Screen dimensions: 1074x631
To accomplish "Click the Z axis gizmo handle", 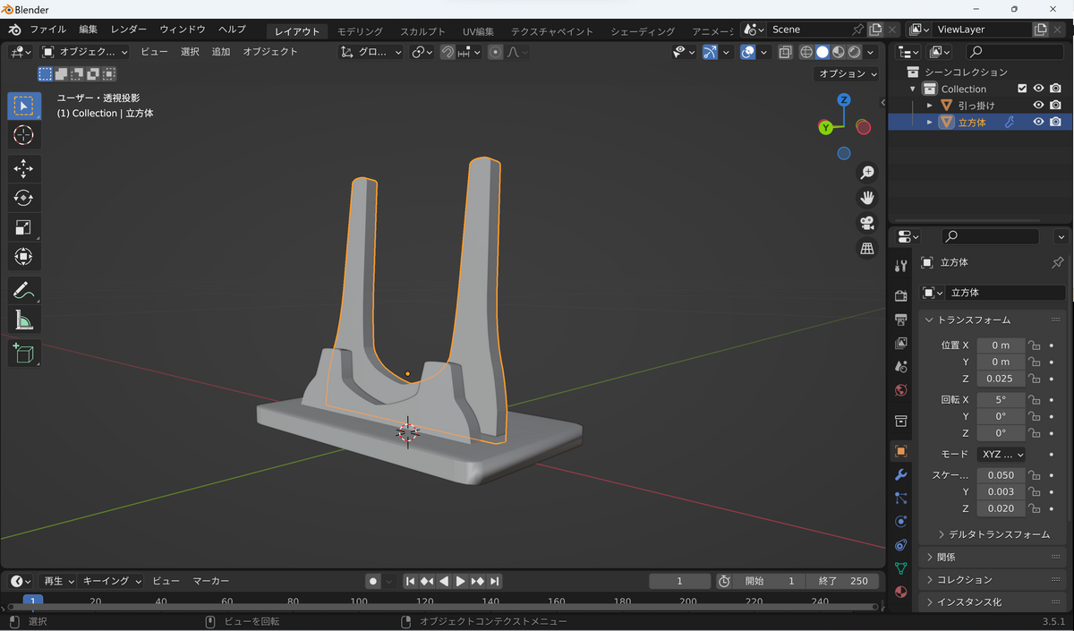I will (x=844, y=100).
